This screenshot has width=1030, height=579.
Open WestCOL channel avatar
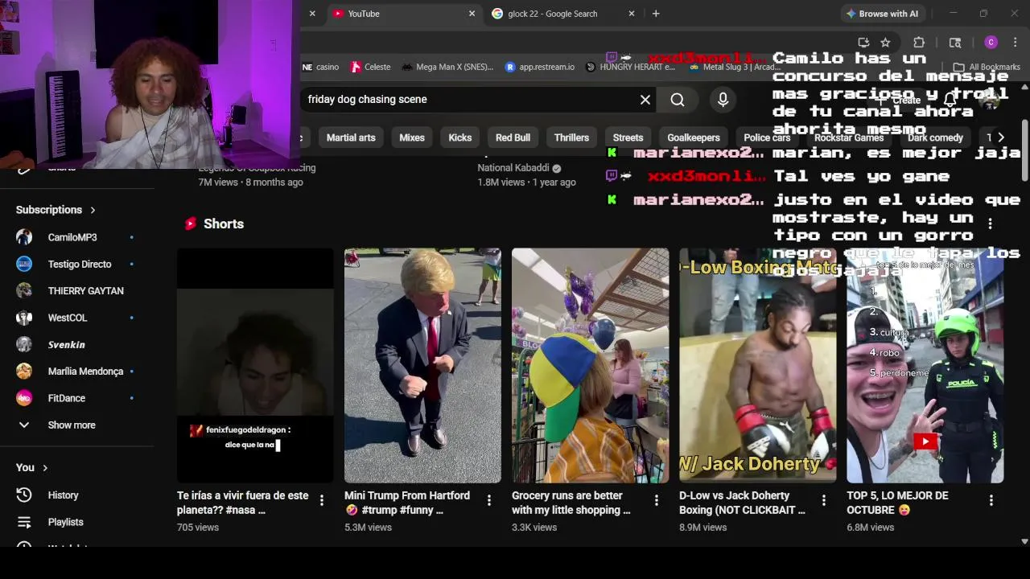point(24,318)
